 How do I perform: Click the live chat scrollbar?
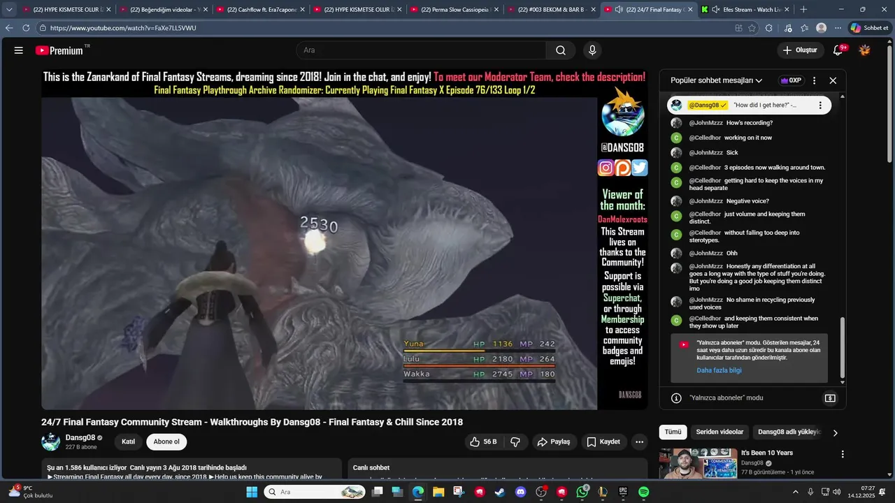point(843,347)
